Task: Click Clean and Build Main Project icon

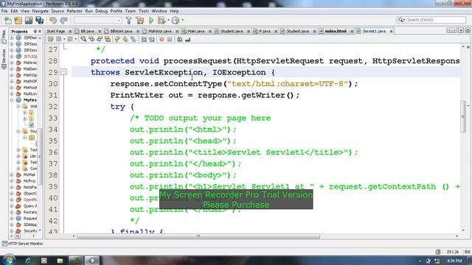Action: [140, 21]
